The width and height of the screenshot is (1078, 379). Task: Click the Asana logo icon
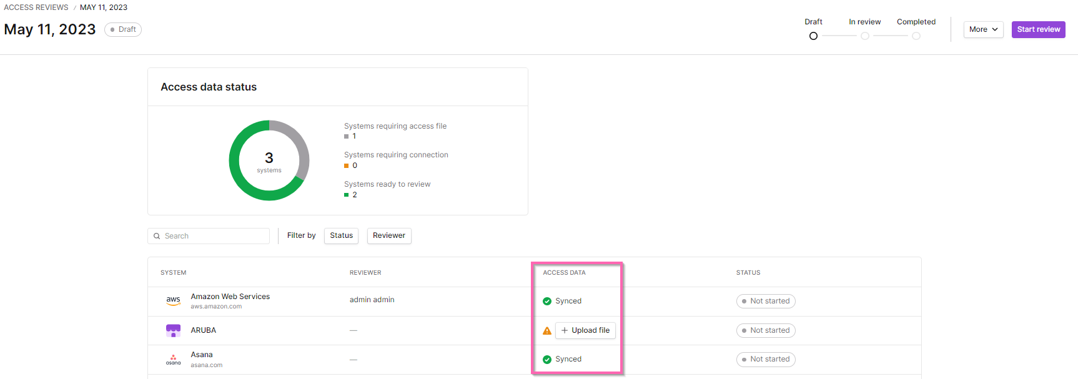pyautogui.click(x=173, y=360)
